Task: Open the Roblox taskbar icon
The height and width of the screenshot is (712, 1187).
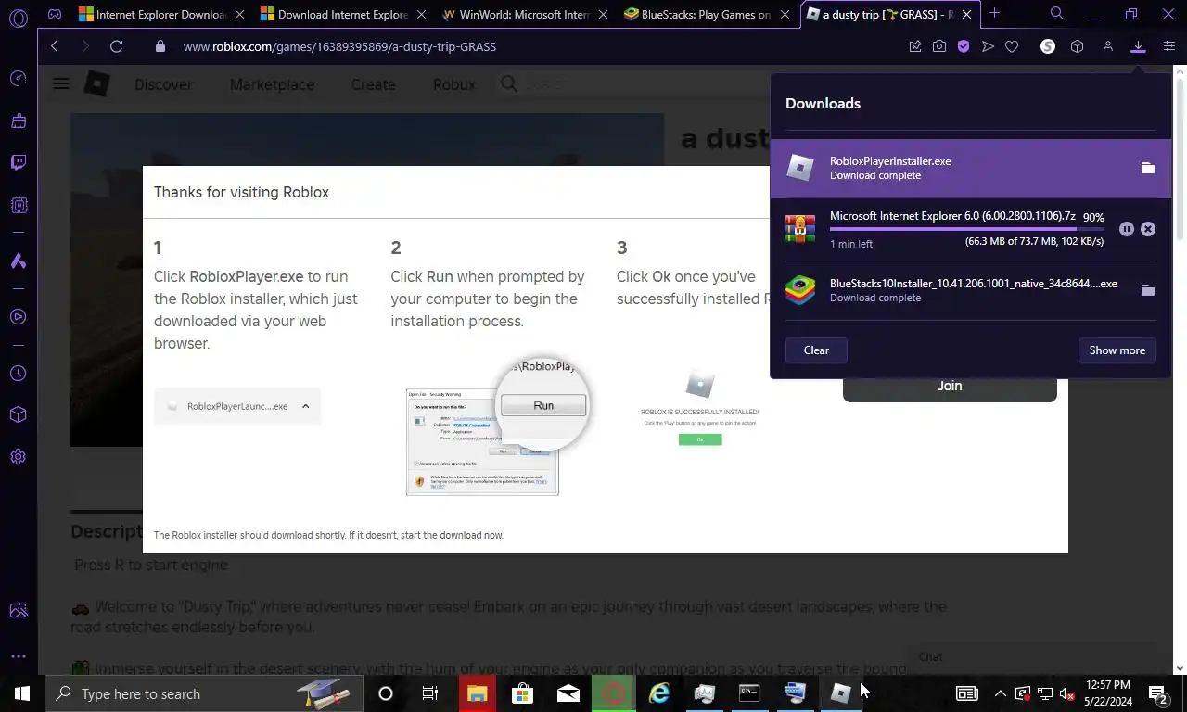Action: [x=841, y=693]
